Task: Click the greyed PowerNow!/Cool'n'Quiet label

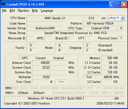Action: pyautogui.click(x=69, y=93)
